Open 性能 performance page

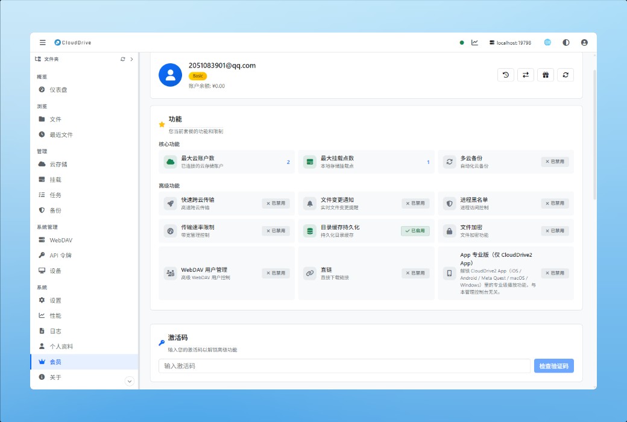click(84, 316)
